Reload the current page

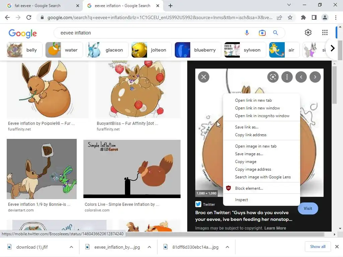(29, 17)
